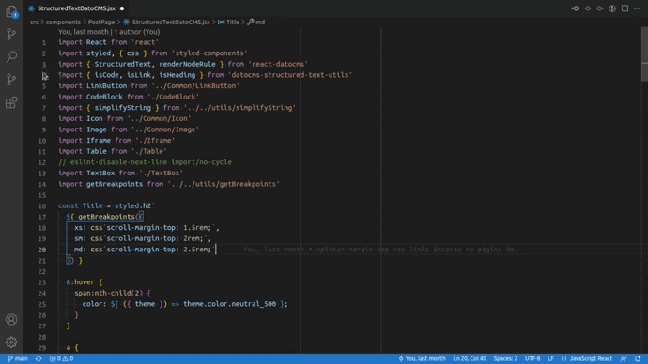Split the editor to the right
The height and width of the screenshot is (364, 648).
625,8
